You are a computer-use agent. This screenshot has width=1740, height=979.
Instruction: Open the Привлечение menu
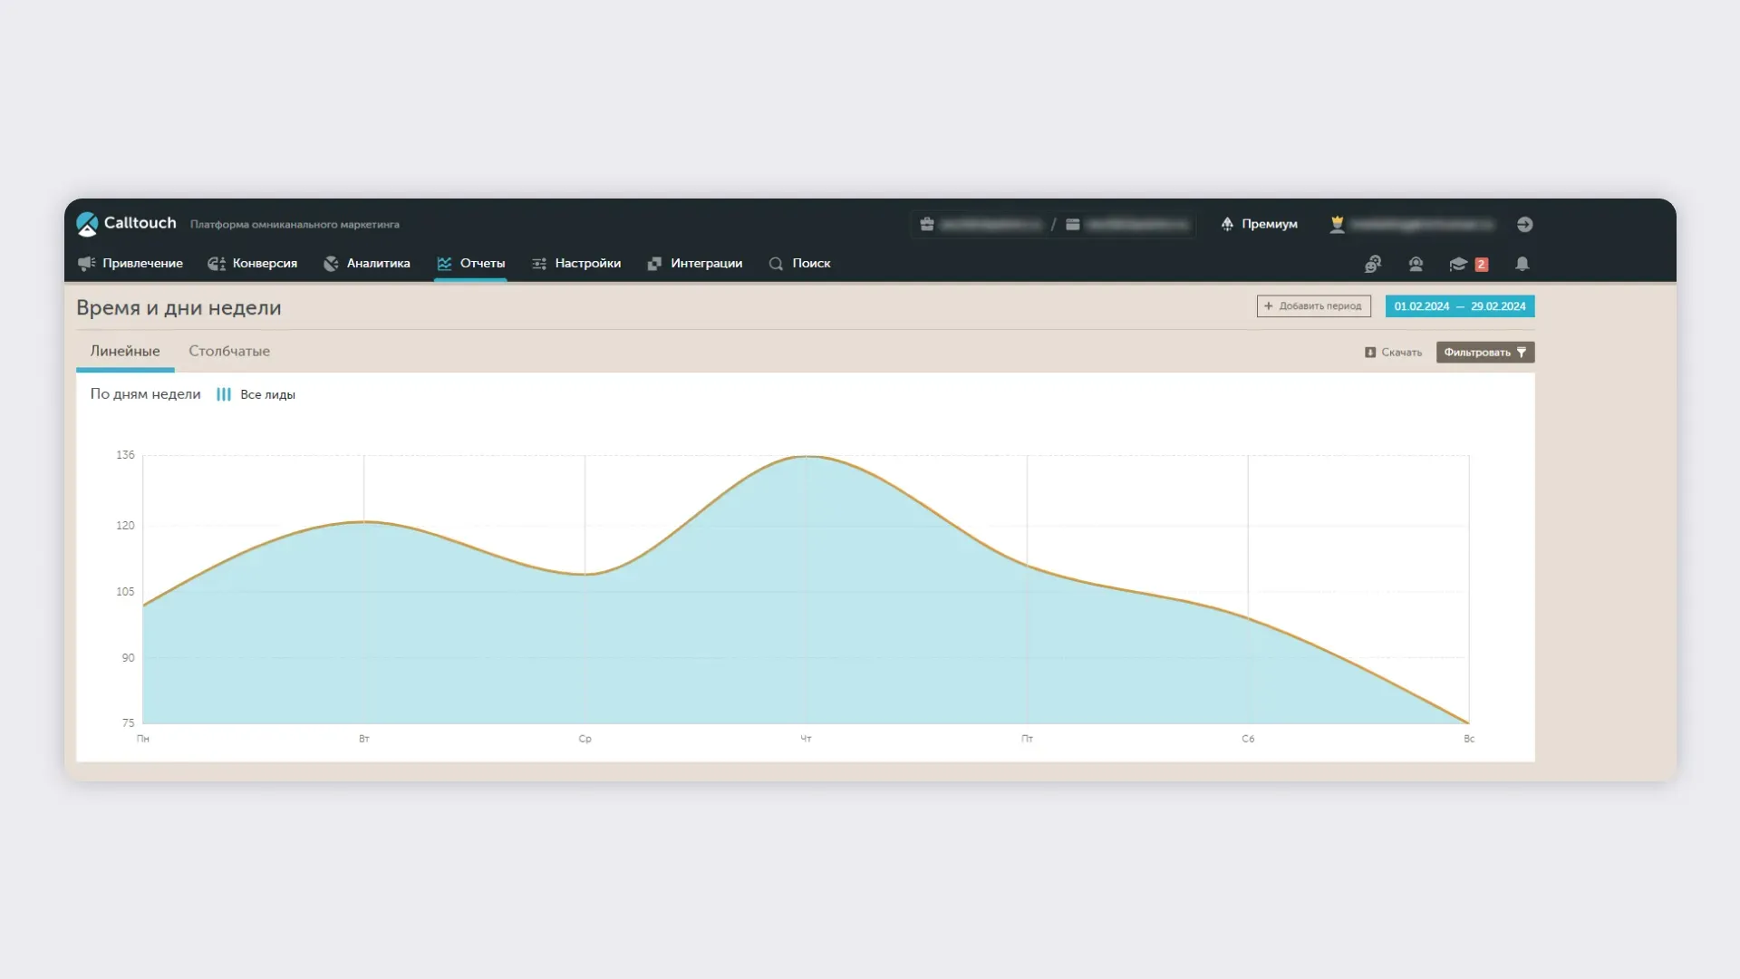point(130,264)
